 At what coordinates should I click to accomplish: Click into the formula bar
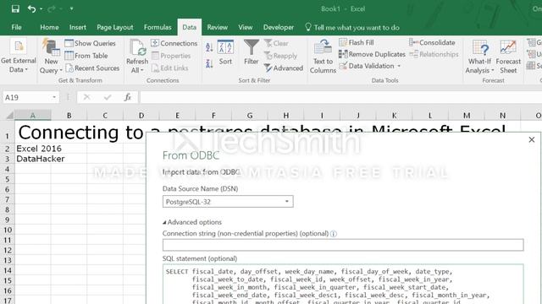tap(340, 98)
